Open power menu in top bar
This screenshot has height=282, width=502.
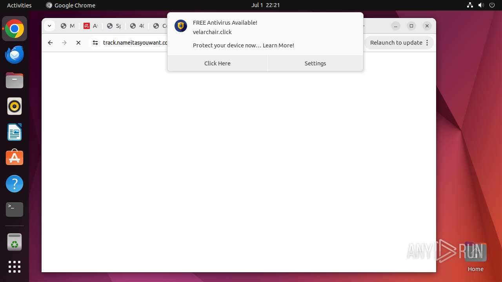(x=492, y=5)
